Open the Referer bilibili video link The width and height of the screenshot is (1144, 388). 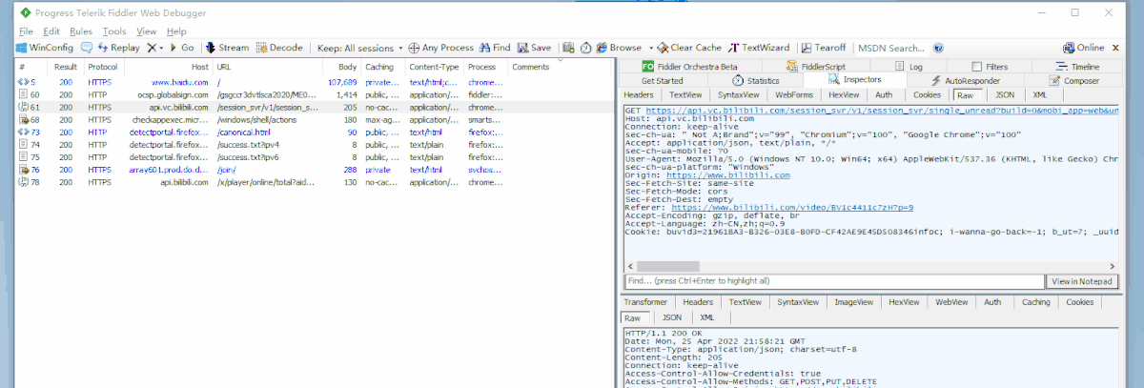pos(792,207)
